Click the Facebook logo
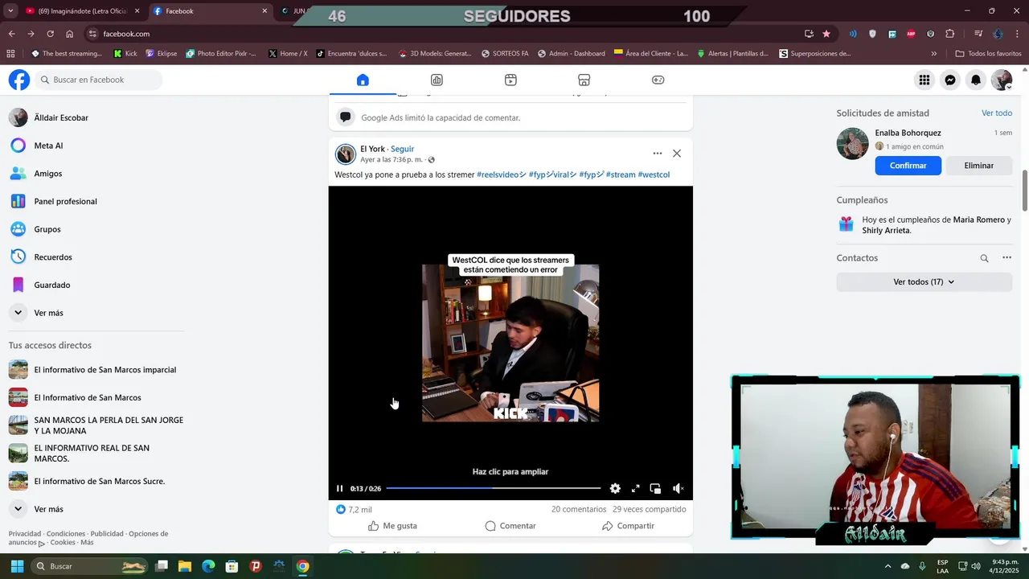The image size is (1029, 579). [x=19, y=80]
